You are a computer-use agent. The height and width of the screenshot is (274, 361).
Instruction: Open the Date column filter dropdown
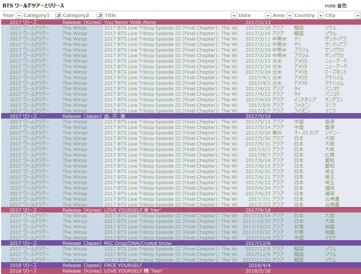pos(268,15)
